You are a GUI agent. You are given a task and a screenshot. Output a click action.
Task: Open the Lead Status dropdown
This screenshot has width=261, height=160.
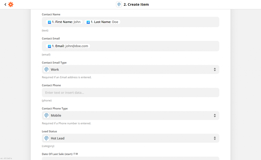130,138
